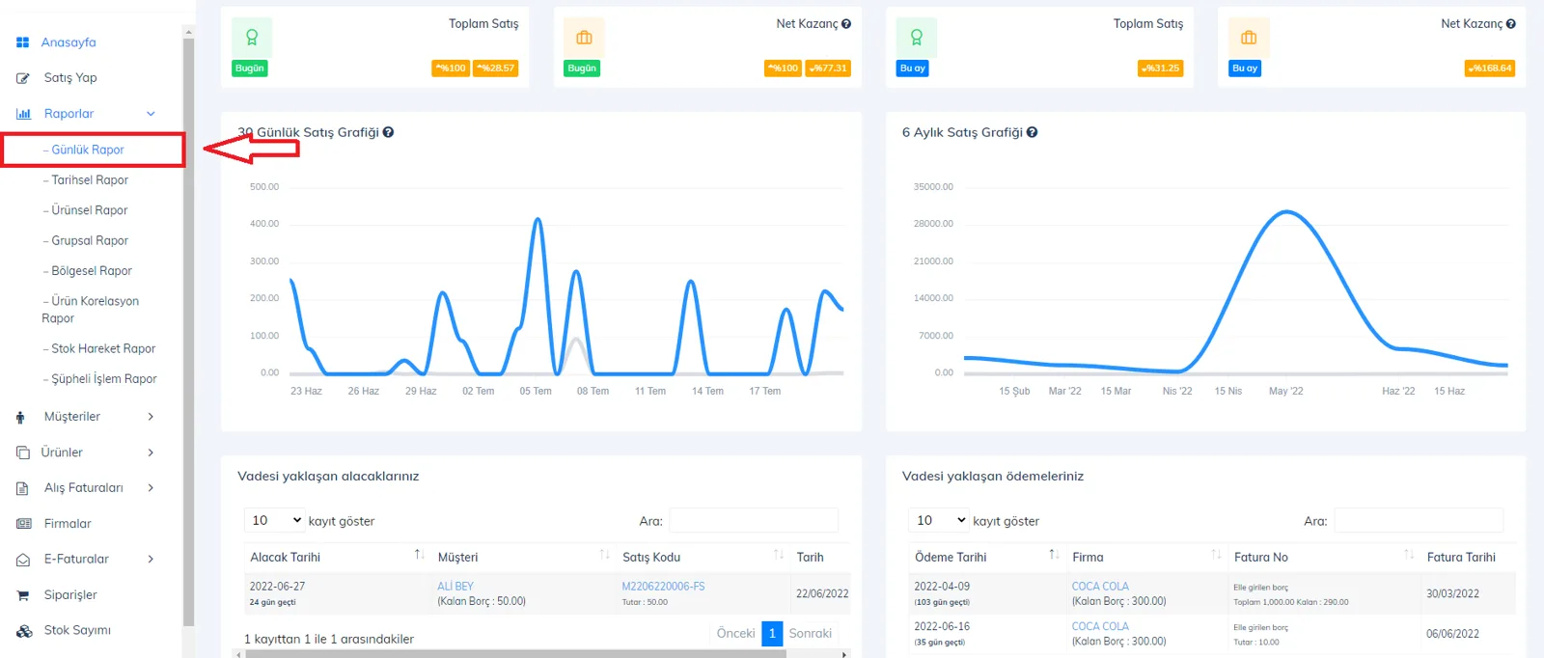The width and height of the screenshot is (1544, 658).
Task: Click the Satış Yap edit icon
Action: point(23,78)
